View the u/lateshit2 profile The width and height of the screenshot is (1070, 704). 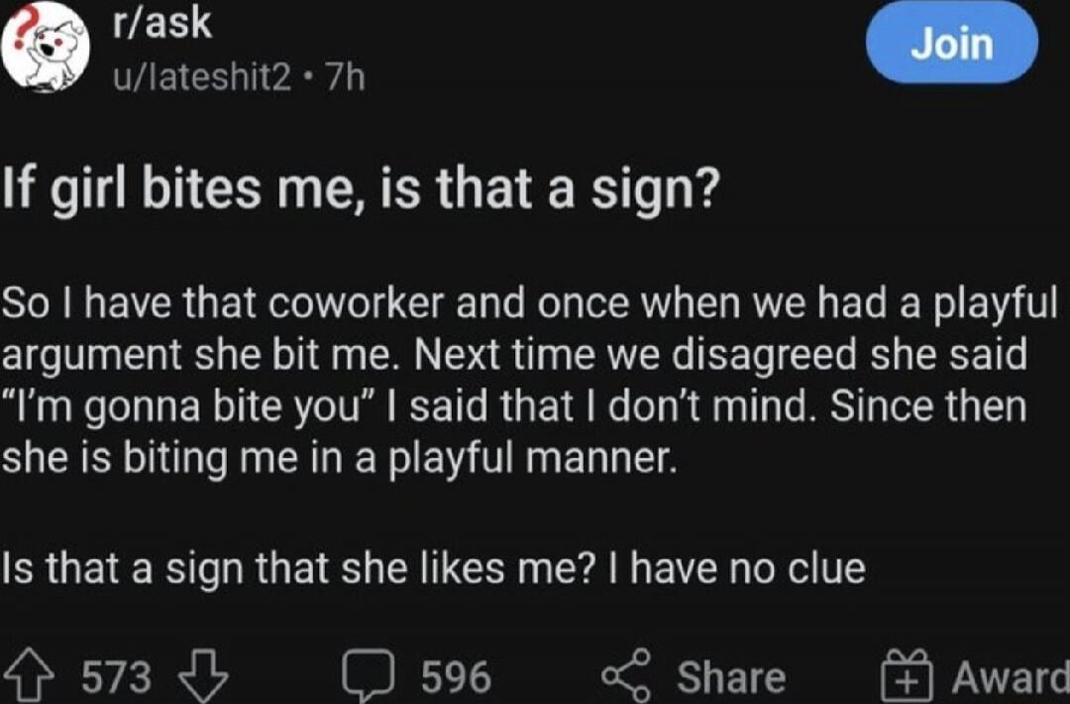(x=201, y=78)
